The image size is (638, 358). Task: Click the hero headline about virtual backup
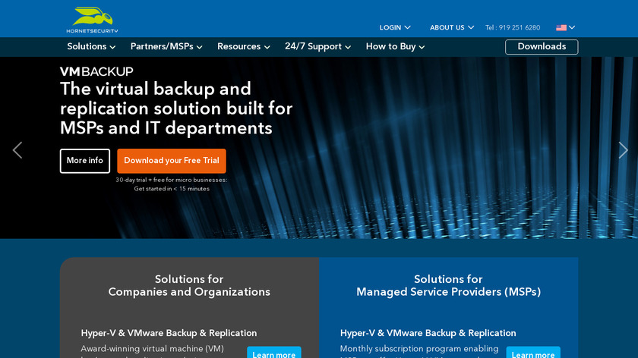[176, 108]
